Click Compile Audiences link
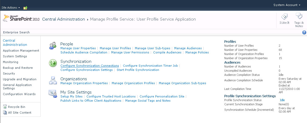307x123 pixels. tap(167, 52)
